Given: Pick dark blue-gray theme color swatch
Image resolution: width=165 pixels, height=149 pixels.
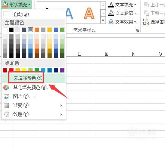Looking at the screenshot, I should (x=24, y=30).
